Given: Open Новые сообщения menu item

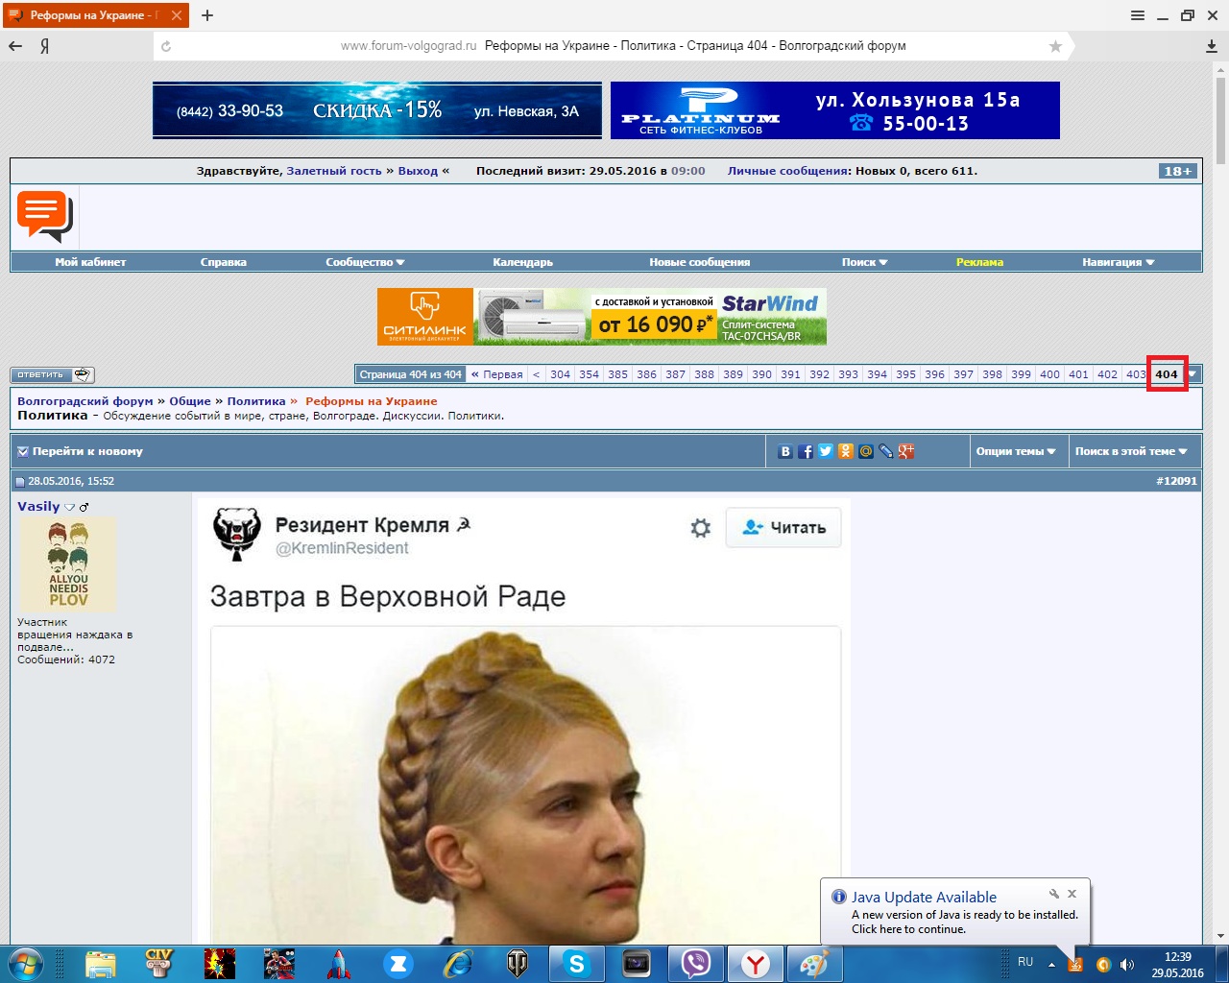Looking at the screenshot, I should (699, 262).
